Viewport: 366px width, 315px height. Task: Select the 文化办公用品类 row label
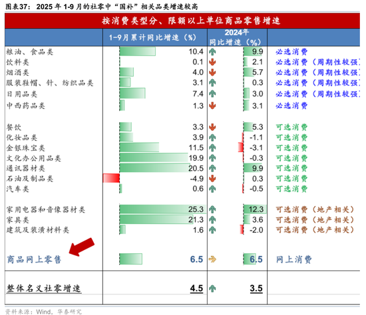(34, 158)
